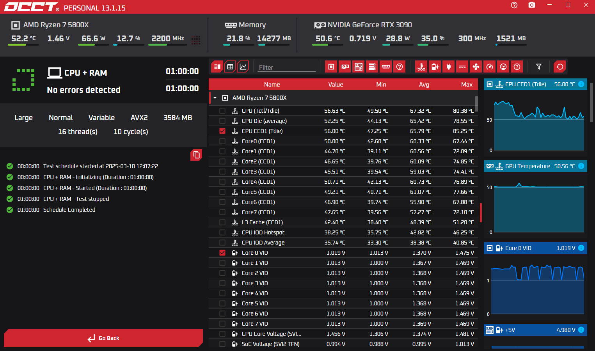This screenshot has height=351, width=595.
Task: Click info icon on GPU Temperature graph
Action: point(581,166)
